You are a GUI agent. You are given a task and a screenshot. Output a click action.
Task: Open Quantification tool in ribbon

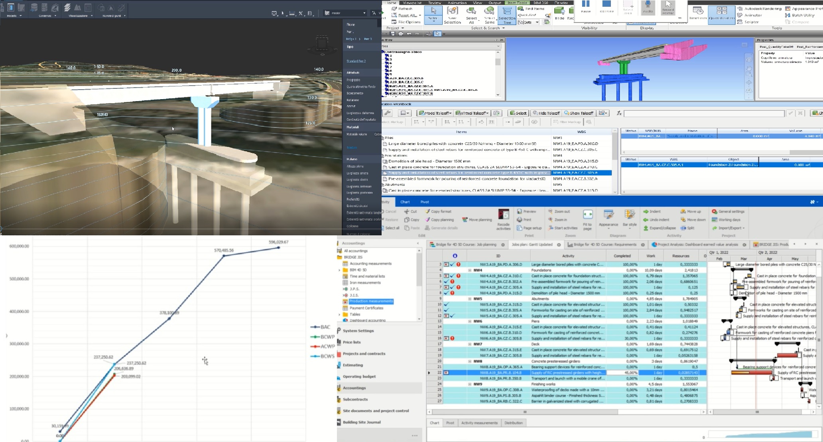(722, 12)
